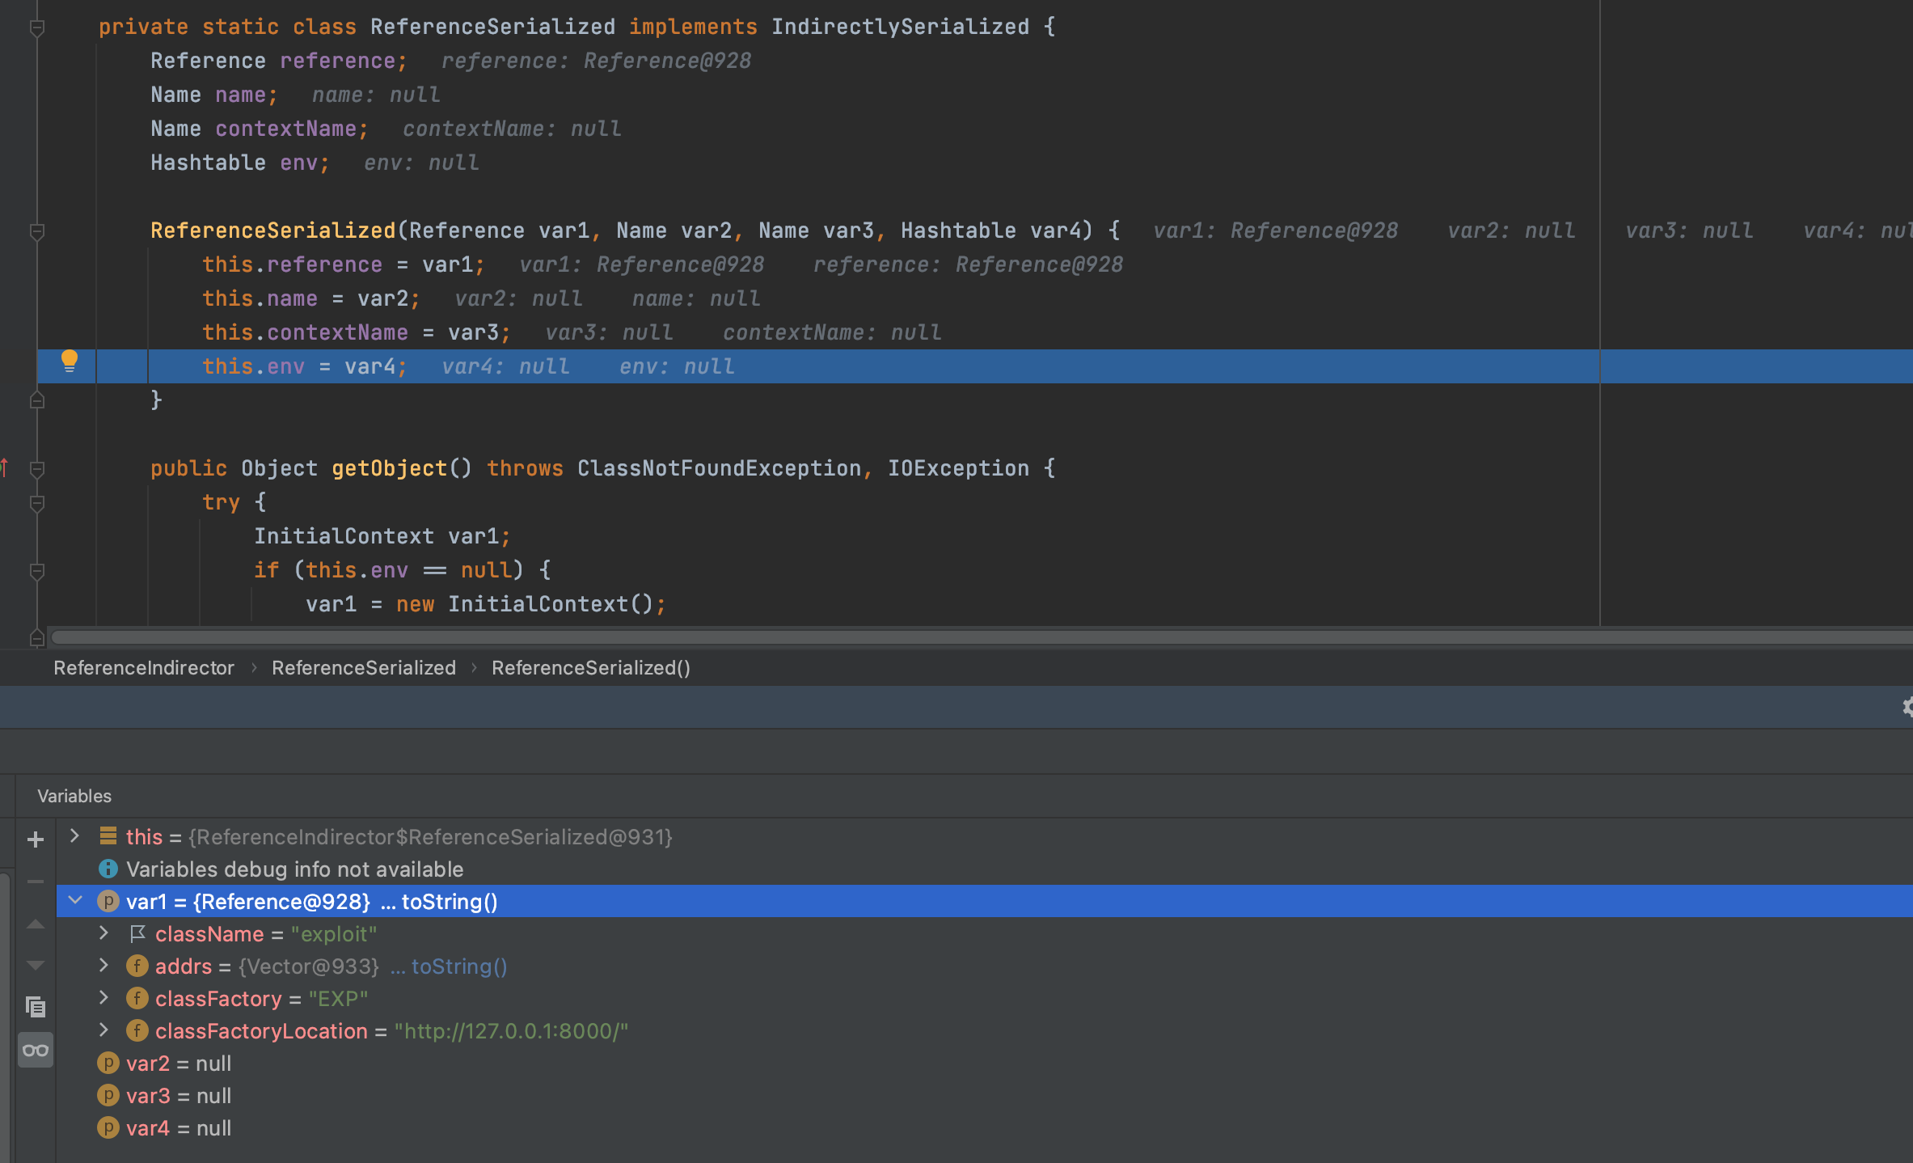The height and width of the screenshot is (1163, 1913).
Task: Click the New Watch plus icon
Action: point(36,839)
